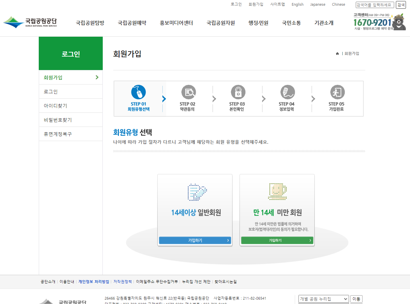
Task: Open the 이메일주소 무단수집거부 footer link
Action: point(157,282)
